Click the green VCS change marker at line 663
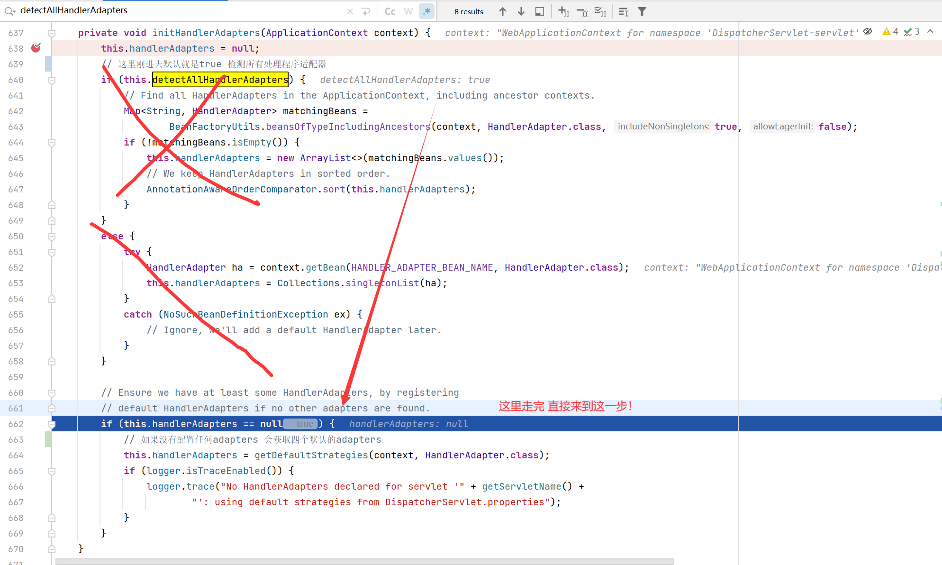 coord(48,439)
